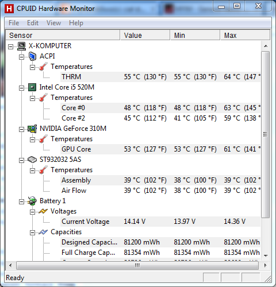Click the vertical scrollbar up arrow
Image resolution: width=276 pixels, height=287 pixels.
(x=266, y=46)
